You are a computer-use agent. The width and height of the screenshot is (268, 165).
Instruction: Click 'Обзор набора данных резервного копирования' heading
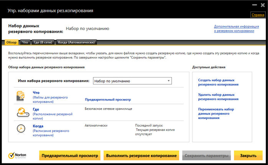46,67
